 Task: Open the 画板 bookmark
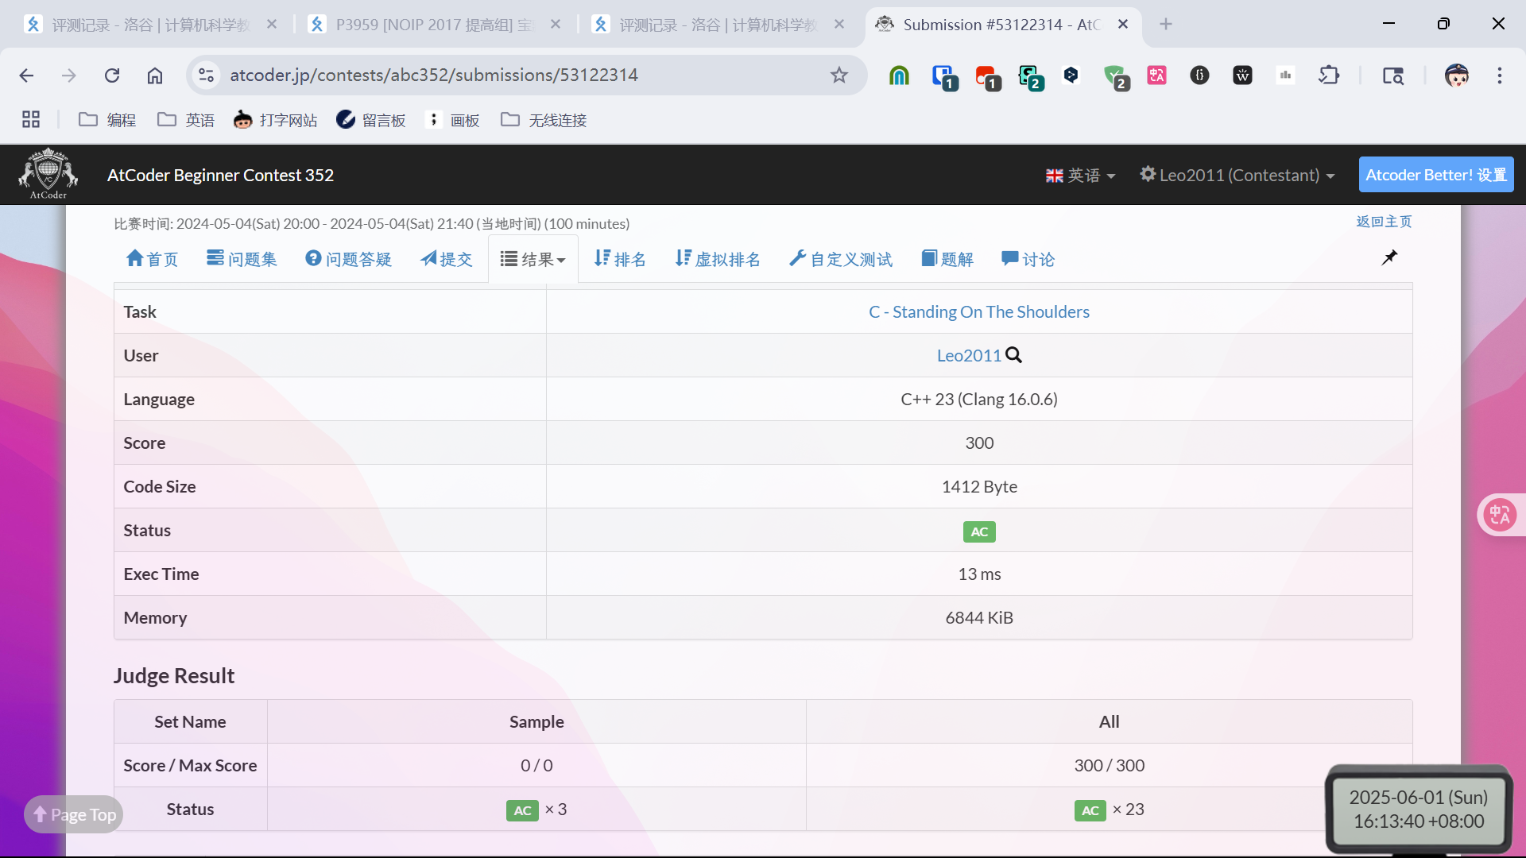(454, 120)
